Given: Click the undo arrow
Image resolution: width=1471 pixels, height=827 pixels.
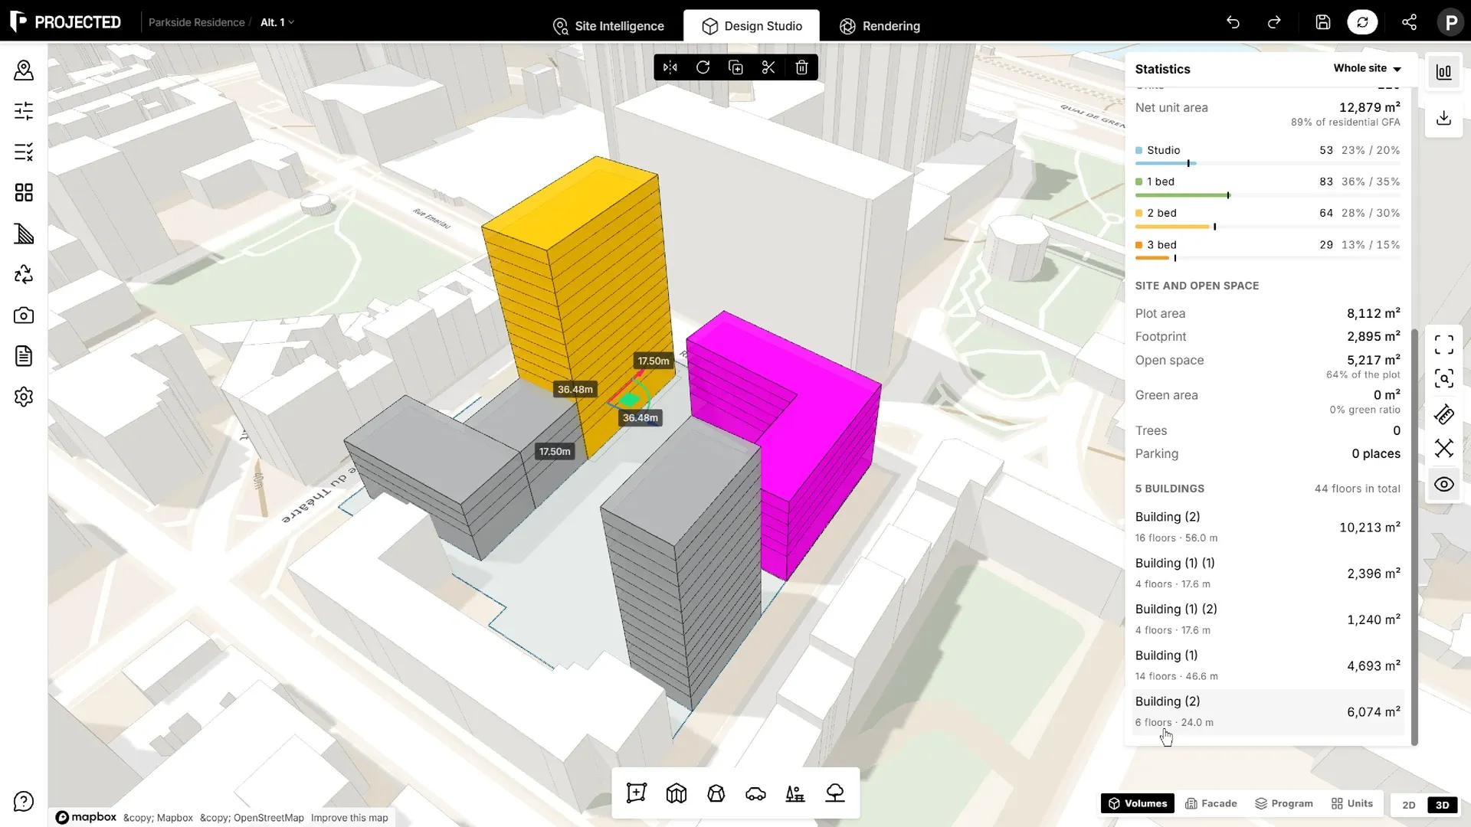Looking at the screenshot, I should pyautogui.click(x=1233, y=22).
